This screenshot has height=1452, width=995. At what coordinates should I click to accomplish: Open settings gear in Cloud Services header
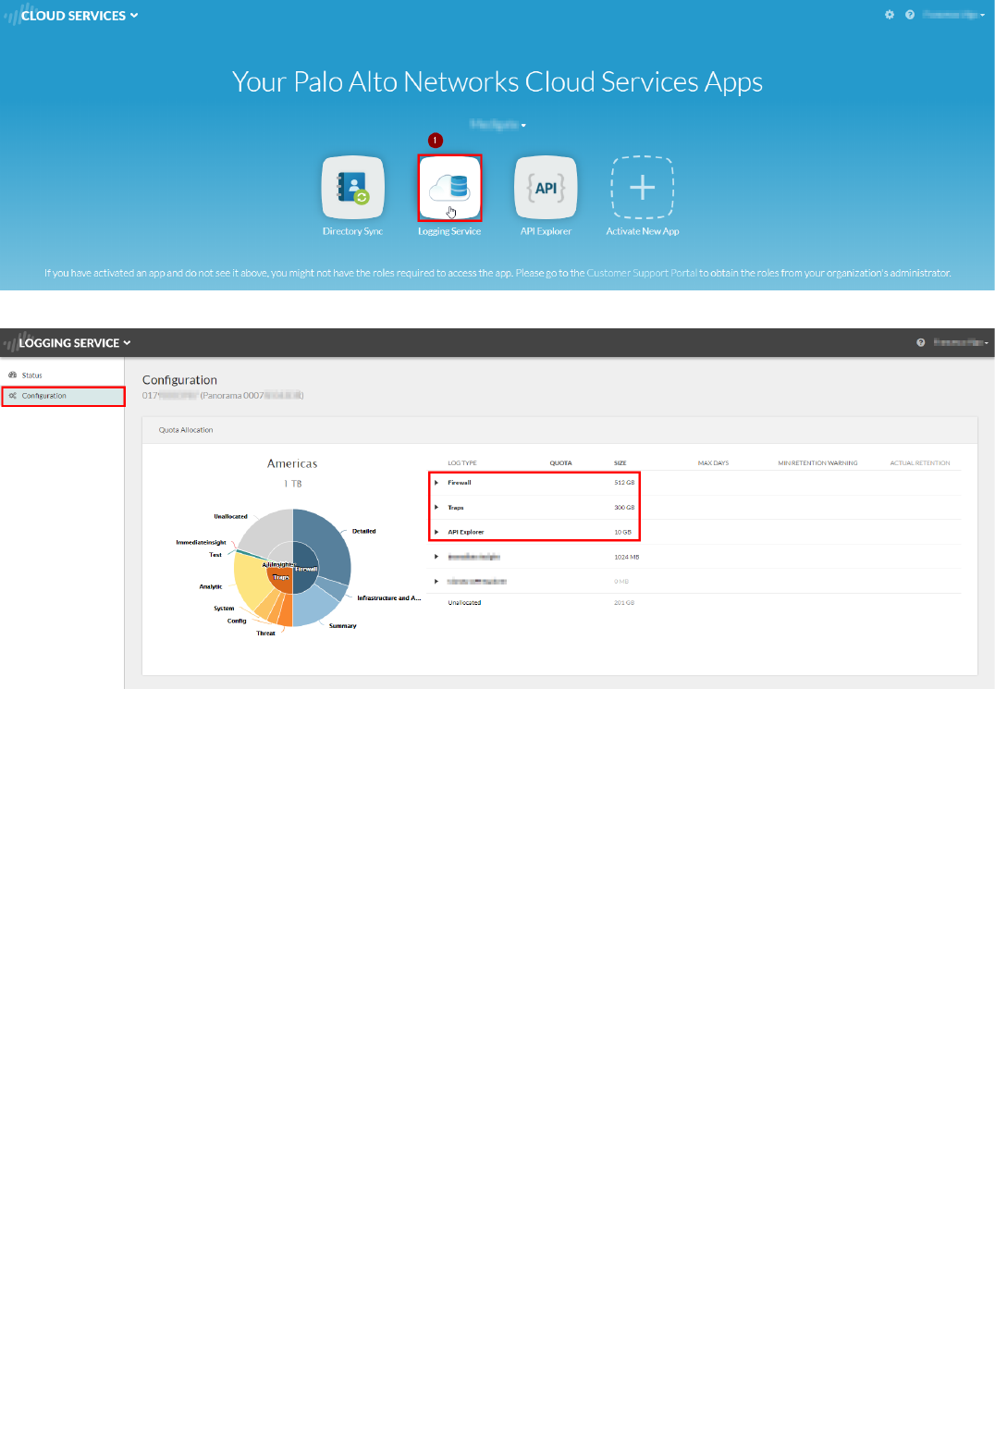(x=890, y=15)
